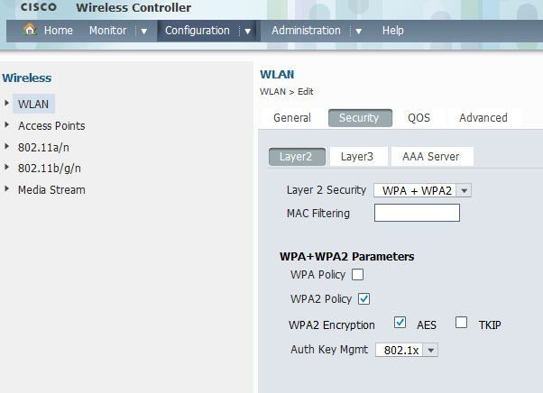Select Access Points in sidebar
The width and height of the screenshot is (543, 393).
click(51, 125)
